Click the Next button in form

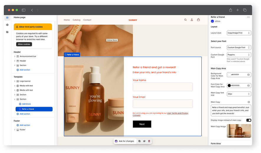pos(142,124)
